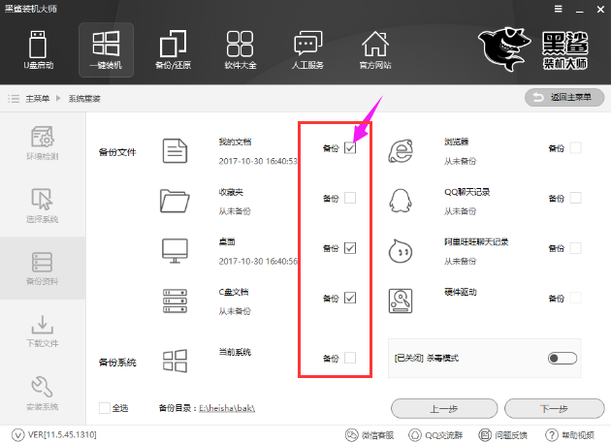This screenshot has width=611, height=443.
Task: Open 软件大全 software library
Action: point(240,50)
